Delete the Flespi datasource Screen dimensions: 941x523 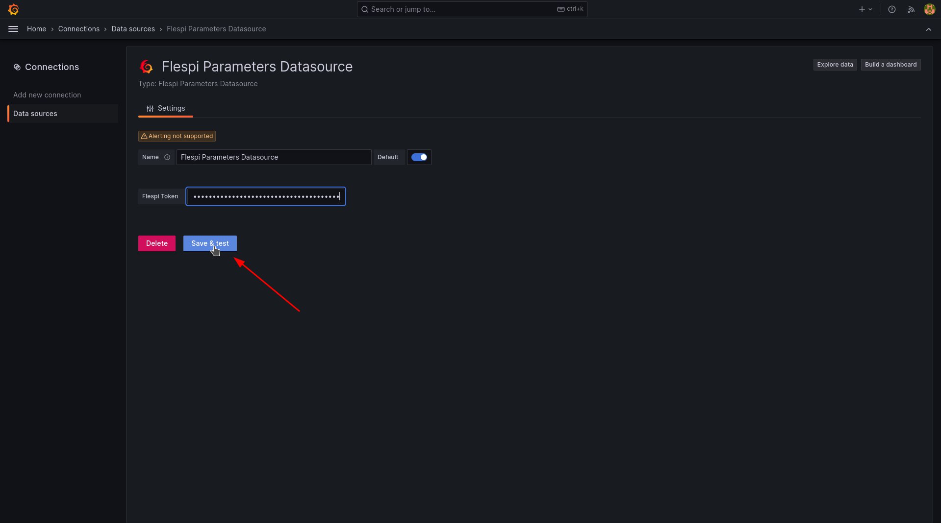click(156, 243)
